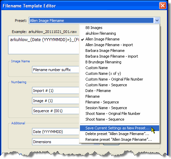The height and width of the screenshot is (159, 171).
Task: Pick the Custom Name - Sequence preset
Action: [119, 85]
